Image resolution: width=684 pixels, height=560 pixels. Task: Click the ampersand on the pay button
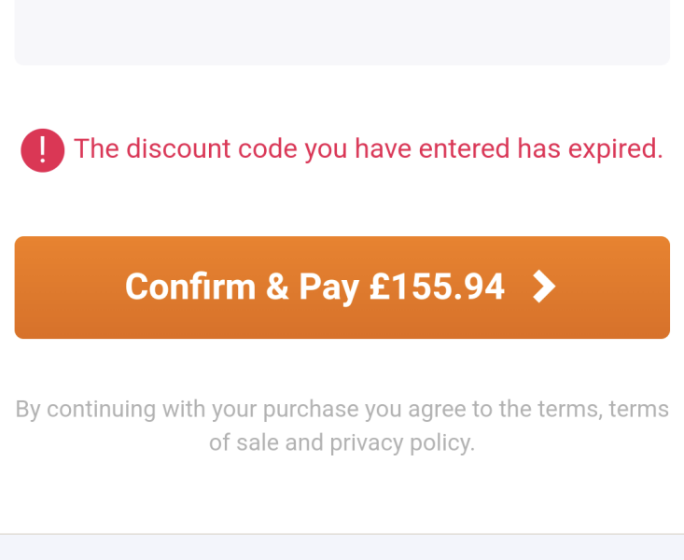point(277,287)
